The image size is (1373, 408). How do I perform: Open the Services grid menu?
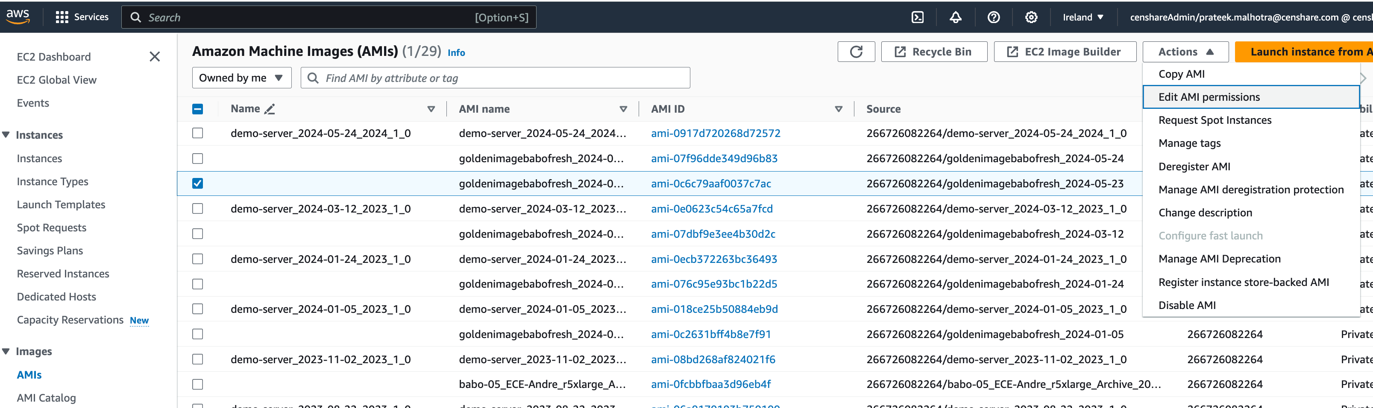coord(82,17)
